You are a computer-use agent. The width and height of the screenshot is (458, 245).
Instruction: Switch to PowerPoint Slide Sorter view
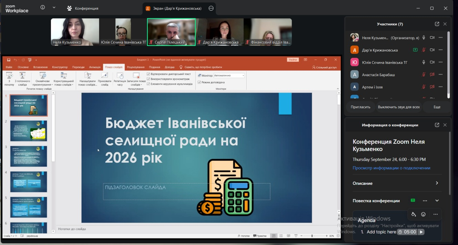coord(281,236)
